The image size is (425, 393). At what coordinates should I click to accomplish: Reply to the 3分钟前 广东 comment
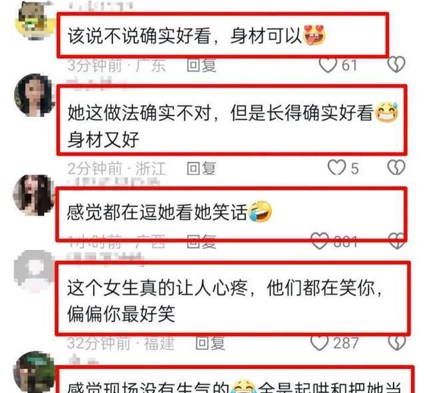click(x=201, y=65)
